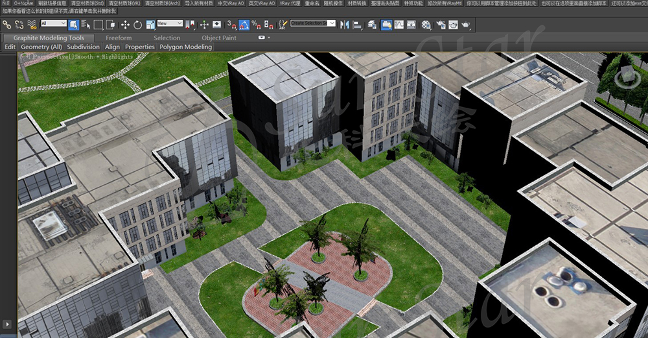Activate the Select and Move tool
Viewport: 648px width, 338px height.
tap(125, 25)
